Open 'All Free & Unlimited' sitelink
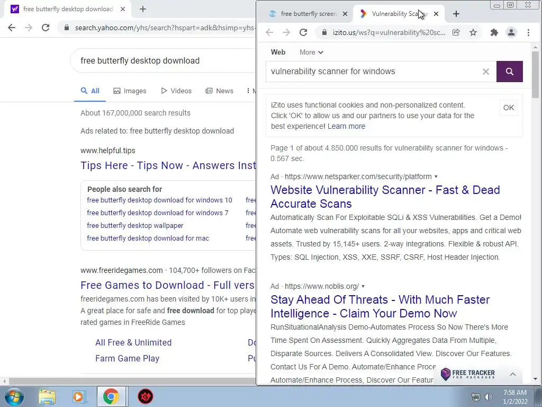Image resolution: width=542 pixels, height=407 pixels. click(x=133, y=343)
